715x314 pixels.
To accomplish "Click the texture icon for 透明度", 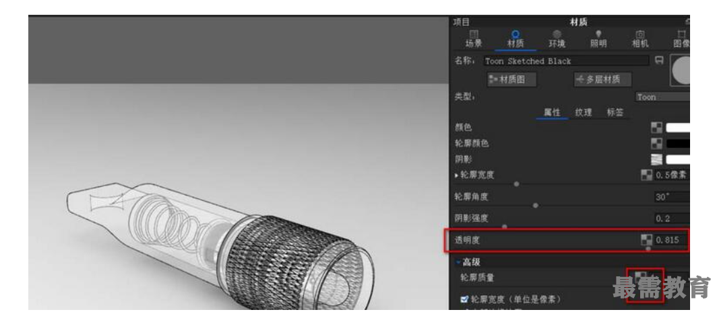I will (x=647, y=240).
